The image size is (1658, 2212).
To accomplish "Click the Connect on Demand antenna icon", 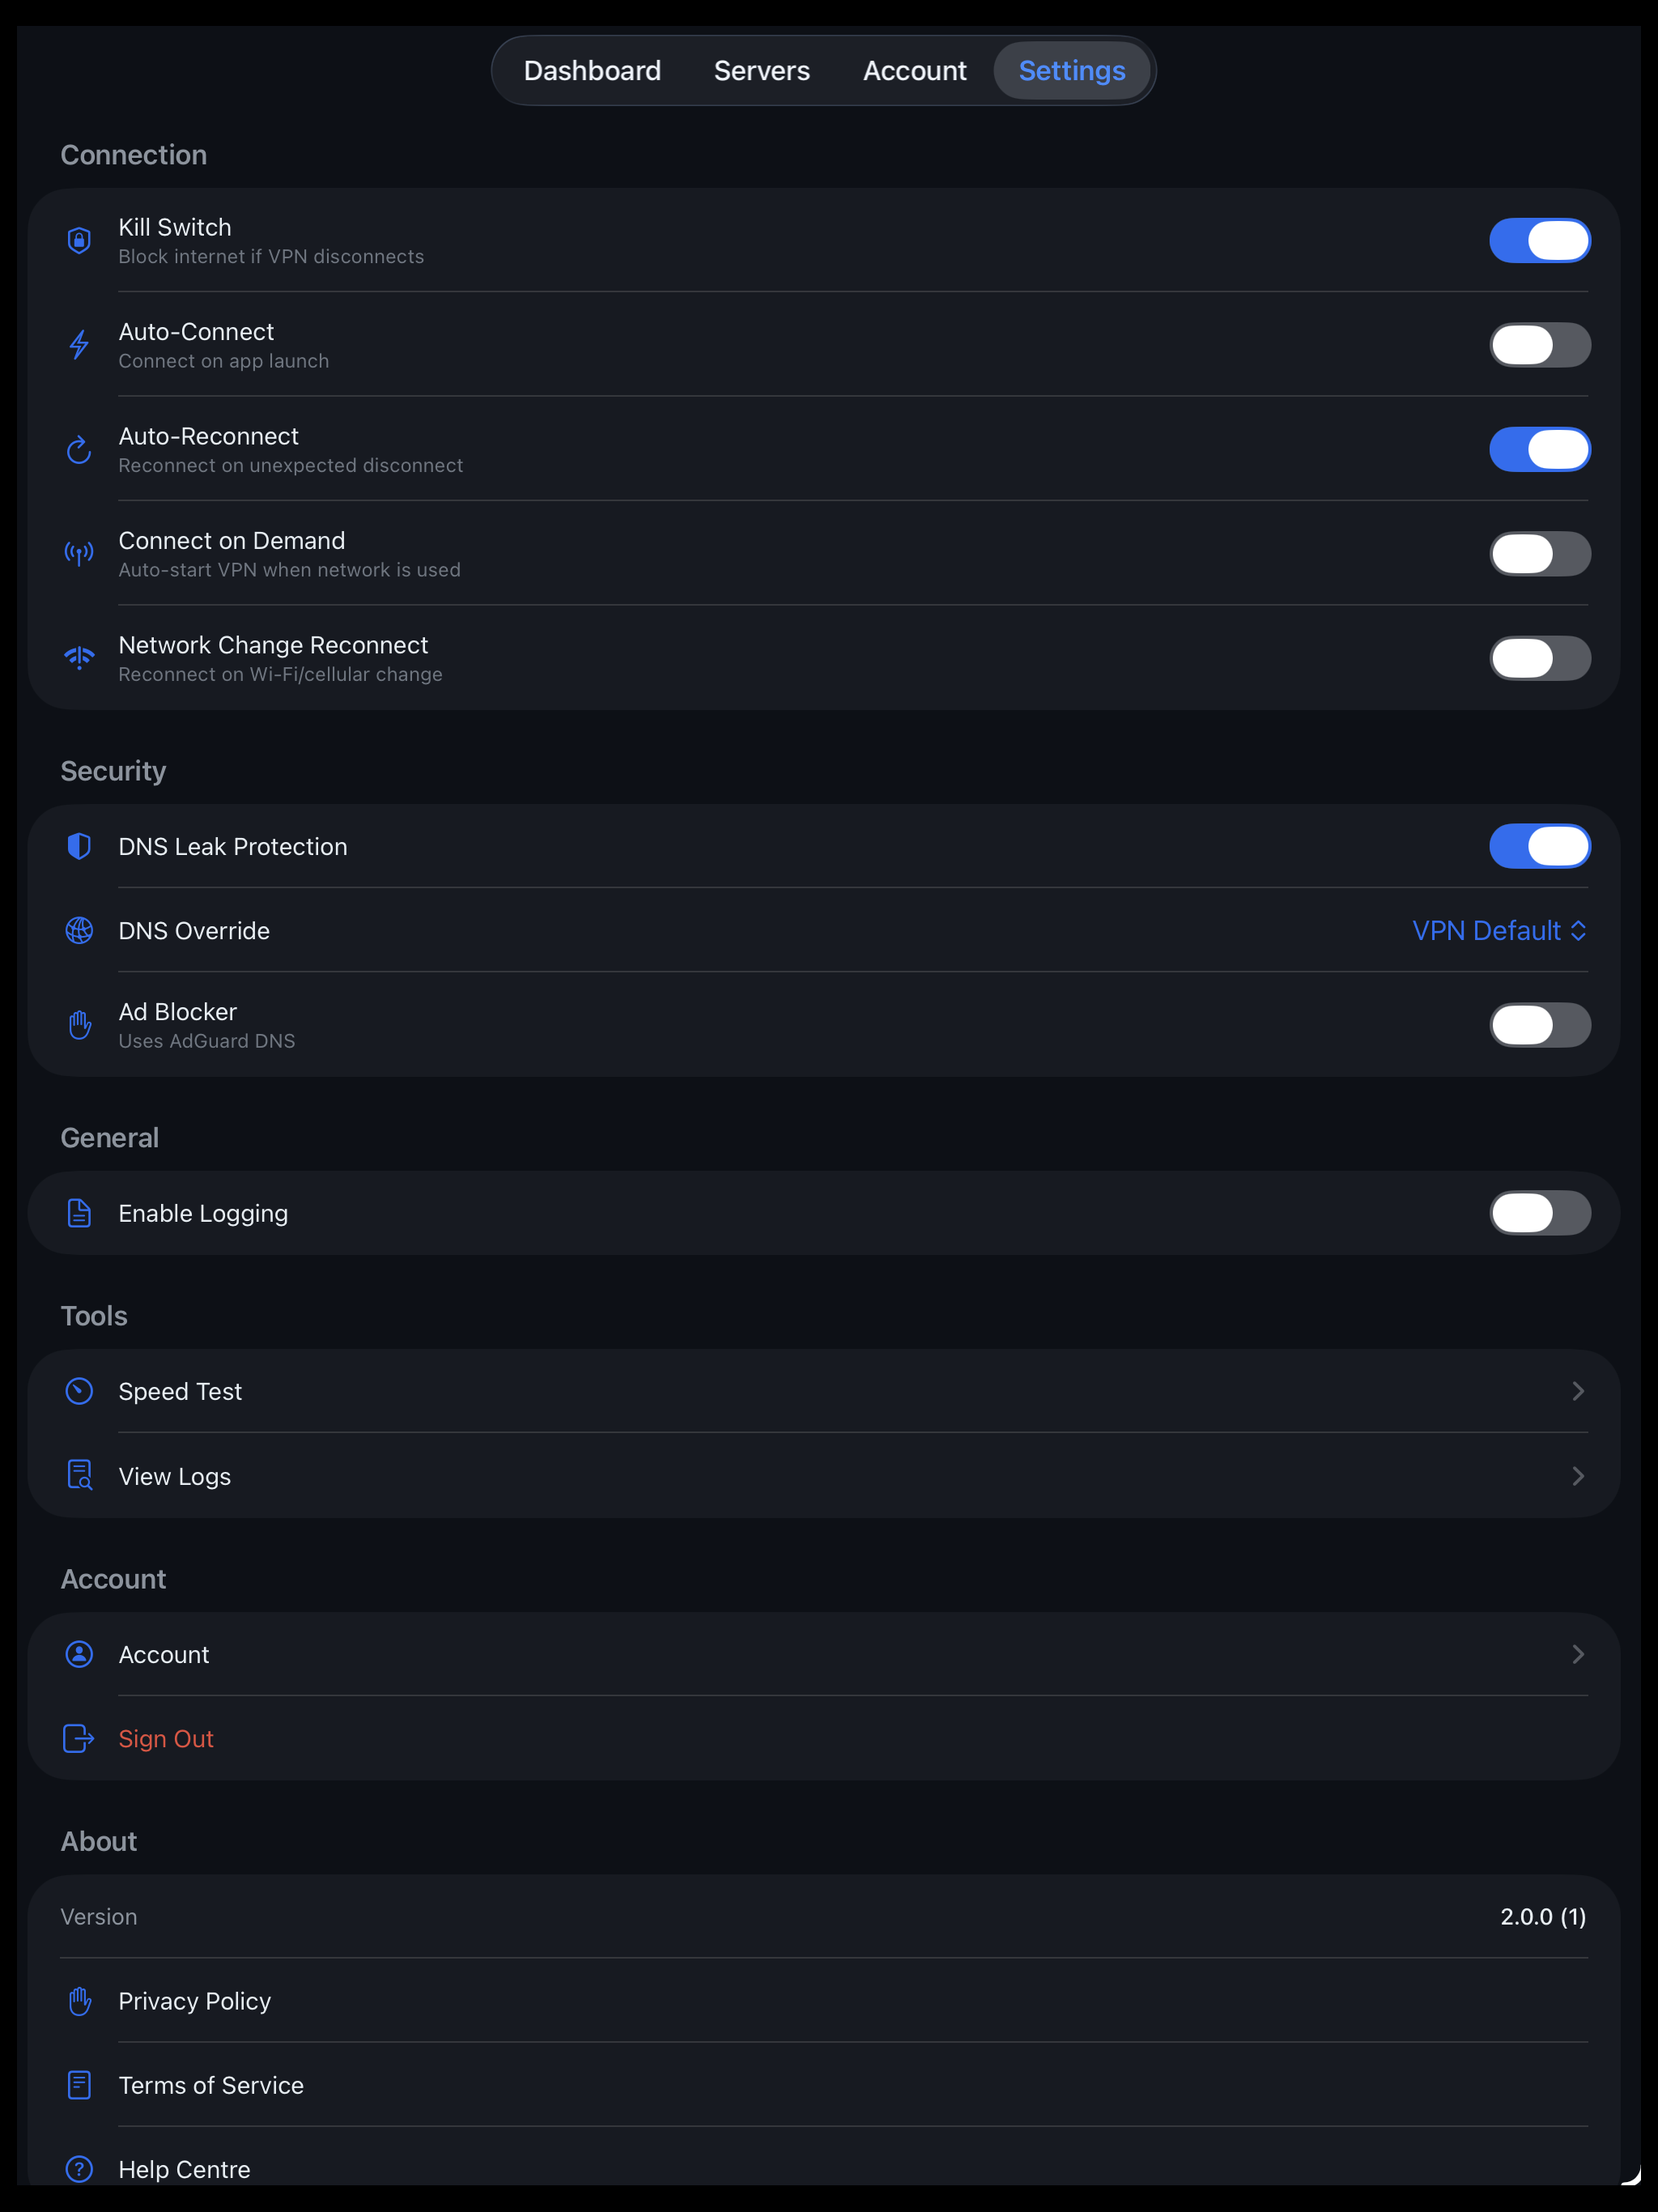I will (x=79, y=554).
